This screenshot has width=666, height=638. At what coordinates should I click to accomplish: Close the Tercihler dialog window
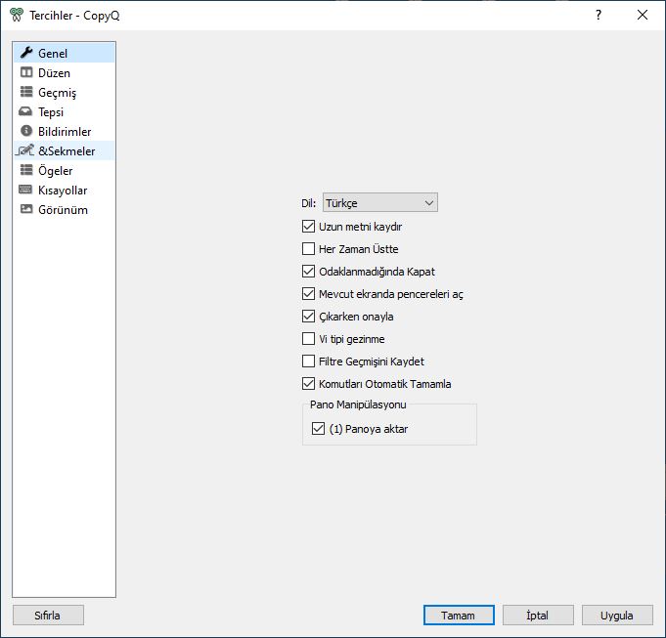pos(643,15)
